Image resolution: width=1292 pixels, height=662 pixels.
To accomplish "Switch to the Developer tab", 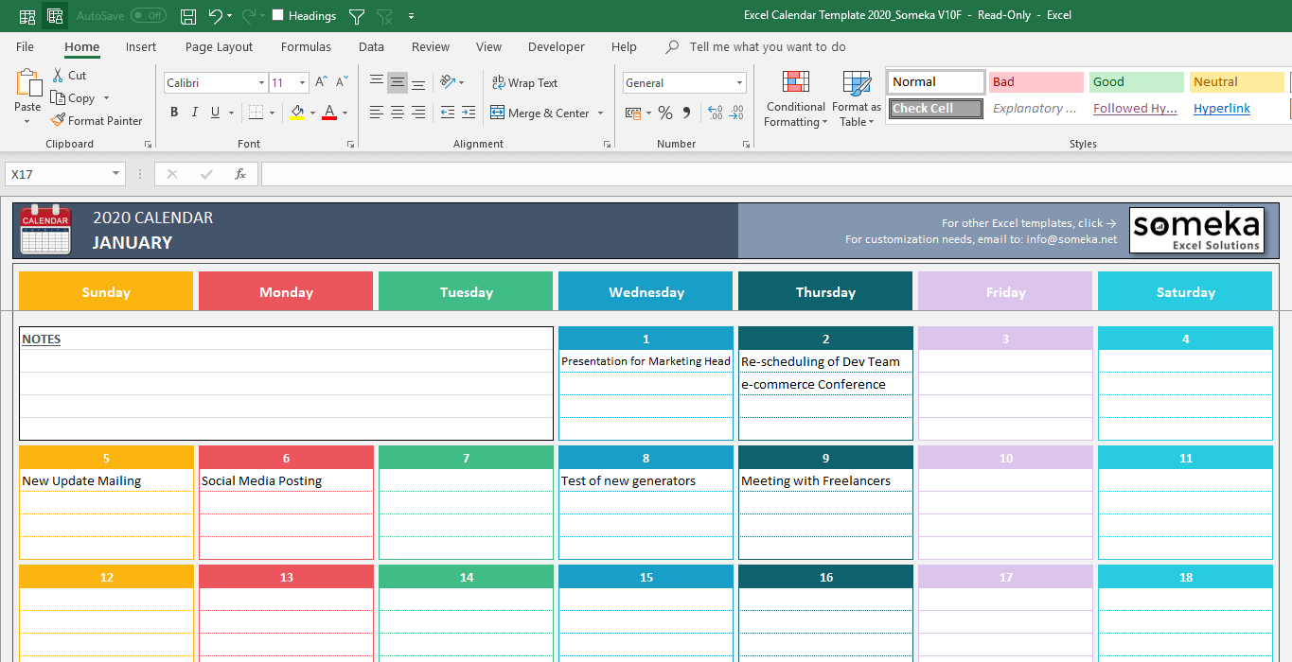I will (557, 46).
